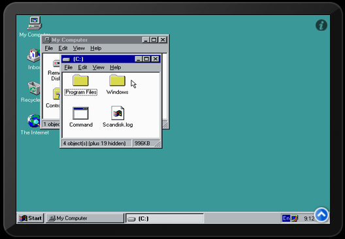This screenshot has width=345, height=239.
Task: Click the Windows folder label text
Action: [117, 92]
